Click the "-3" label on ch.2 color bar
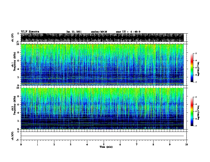The width and height of the screenshot is (210, 162). 196,97
